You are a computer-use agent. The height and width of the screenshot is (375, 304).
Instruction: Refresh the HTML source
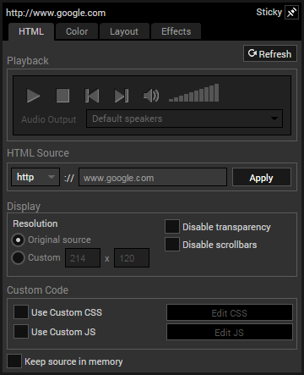[270, 53]
